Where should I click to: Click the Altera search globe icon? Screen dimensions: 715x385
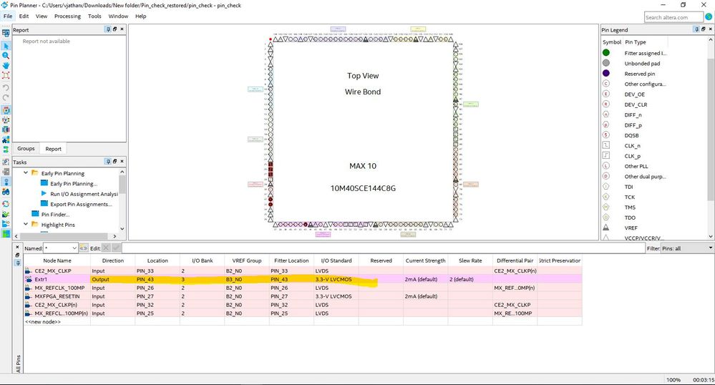[x=709, y=17]
